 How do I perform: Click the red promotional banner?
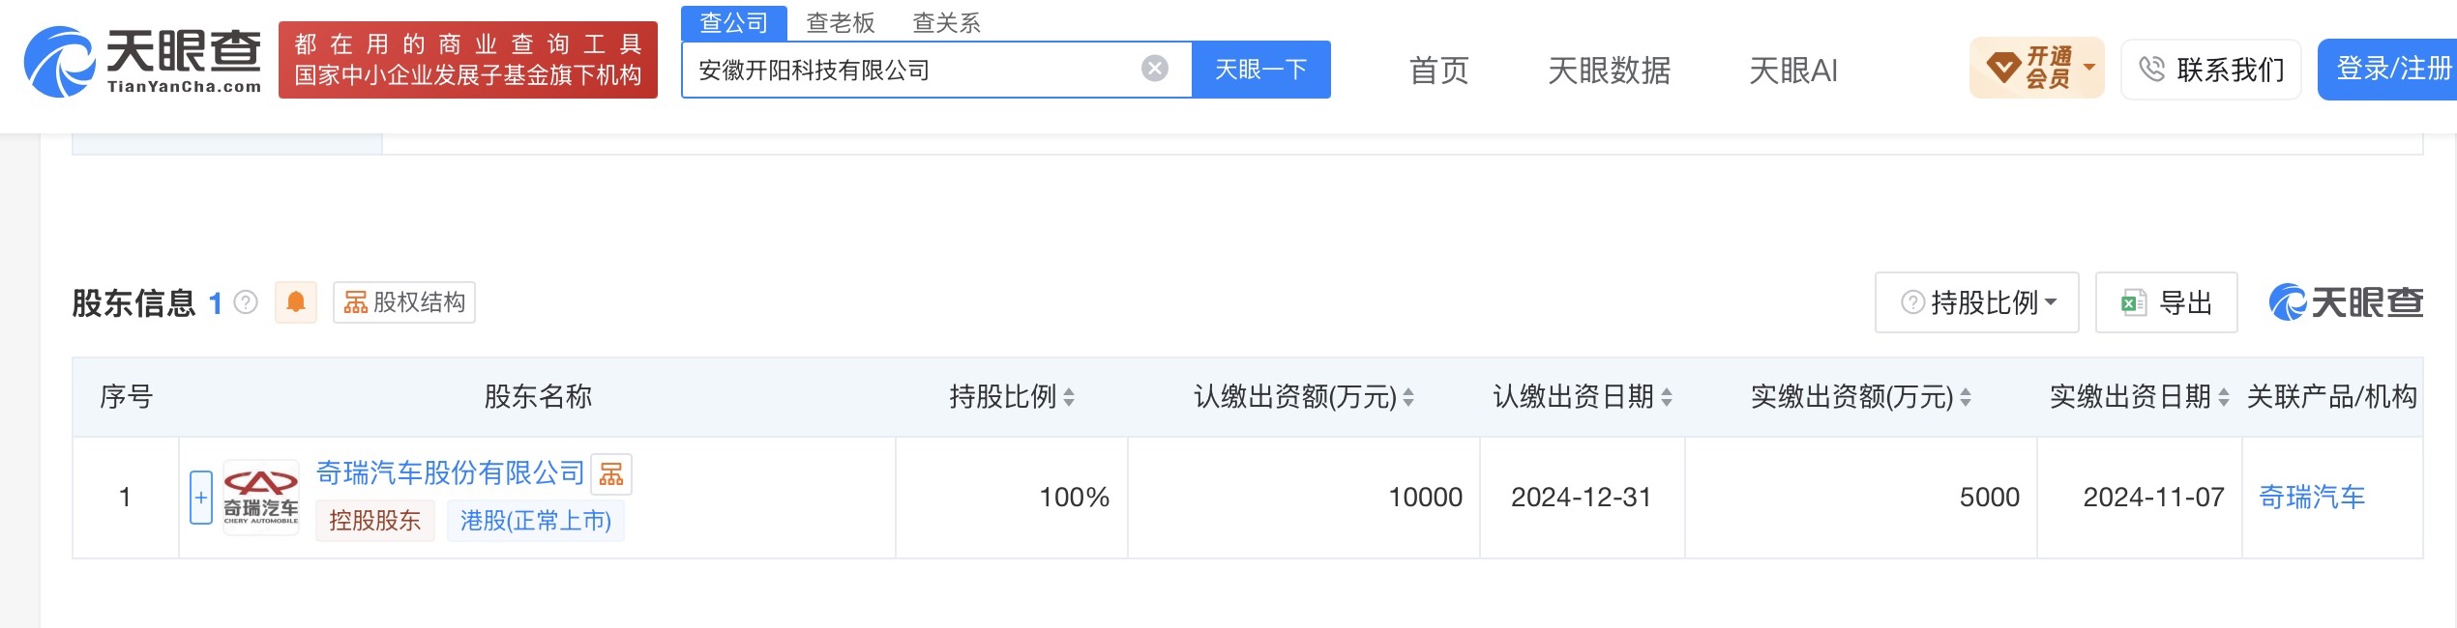[x=468, y=60]
